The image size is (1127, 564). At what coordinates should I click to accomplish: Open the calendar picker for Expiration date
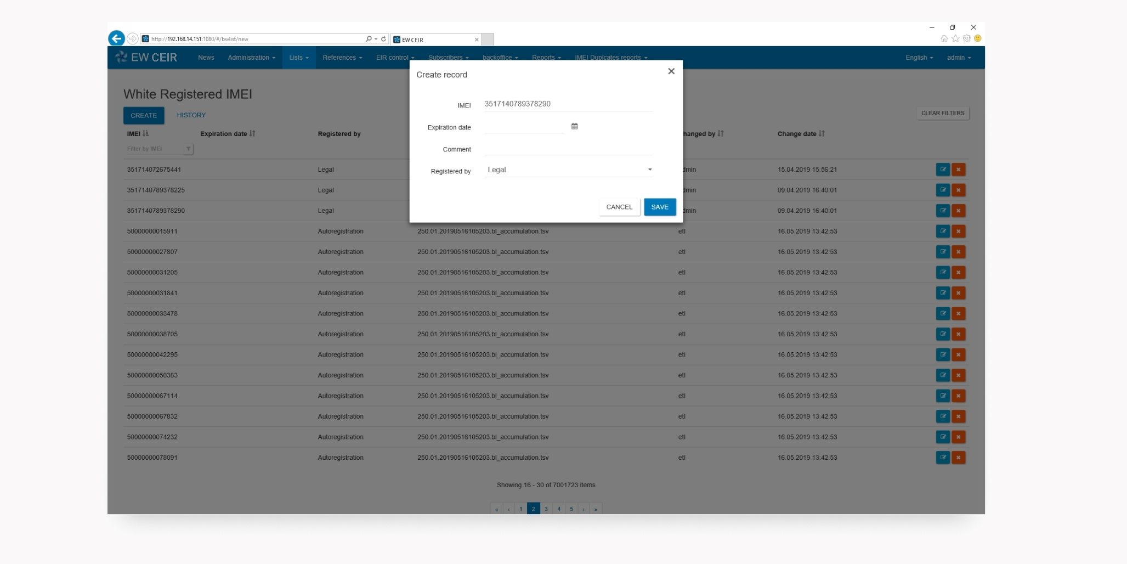coord(574,126)
